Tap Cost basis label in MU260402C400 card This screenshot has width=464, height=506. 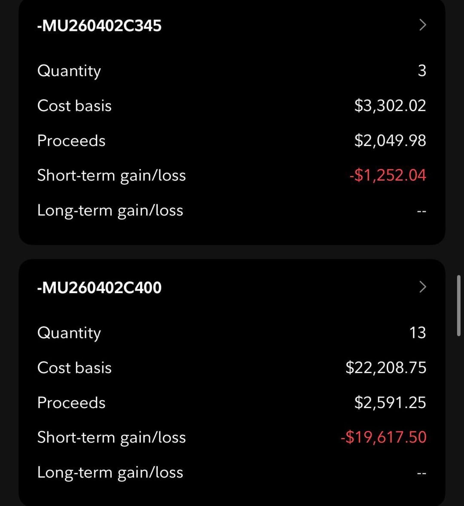[74, 368]
